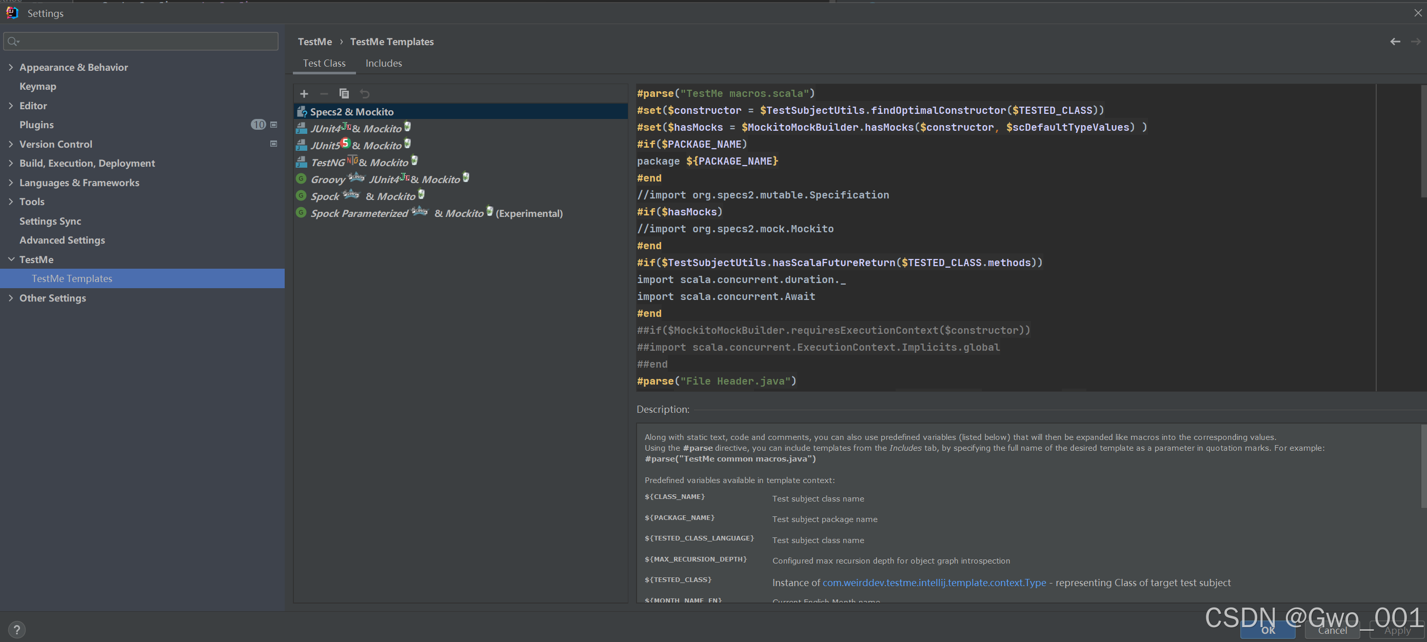Open Keymap settings
The height and width of the screenshot is (642, 1427).
37,86
